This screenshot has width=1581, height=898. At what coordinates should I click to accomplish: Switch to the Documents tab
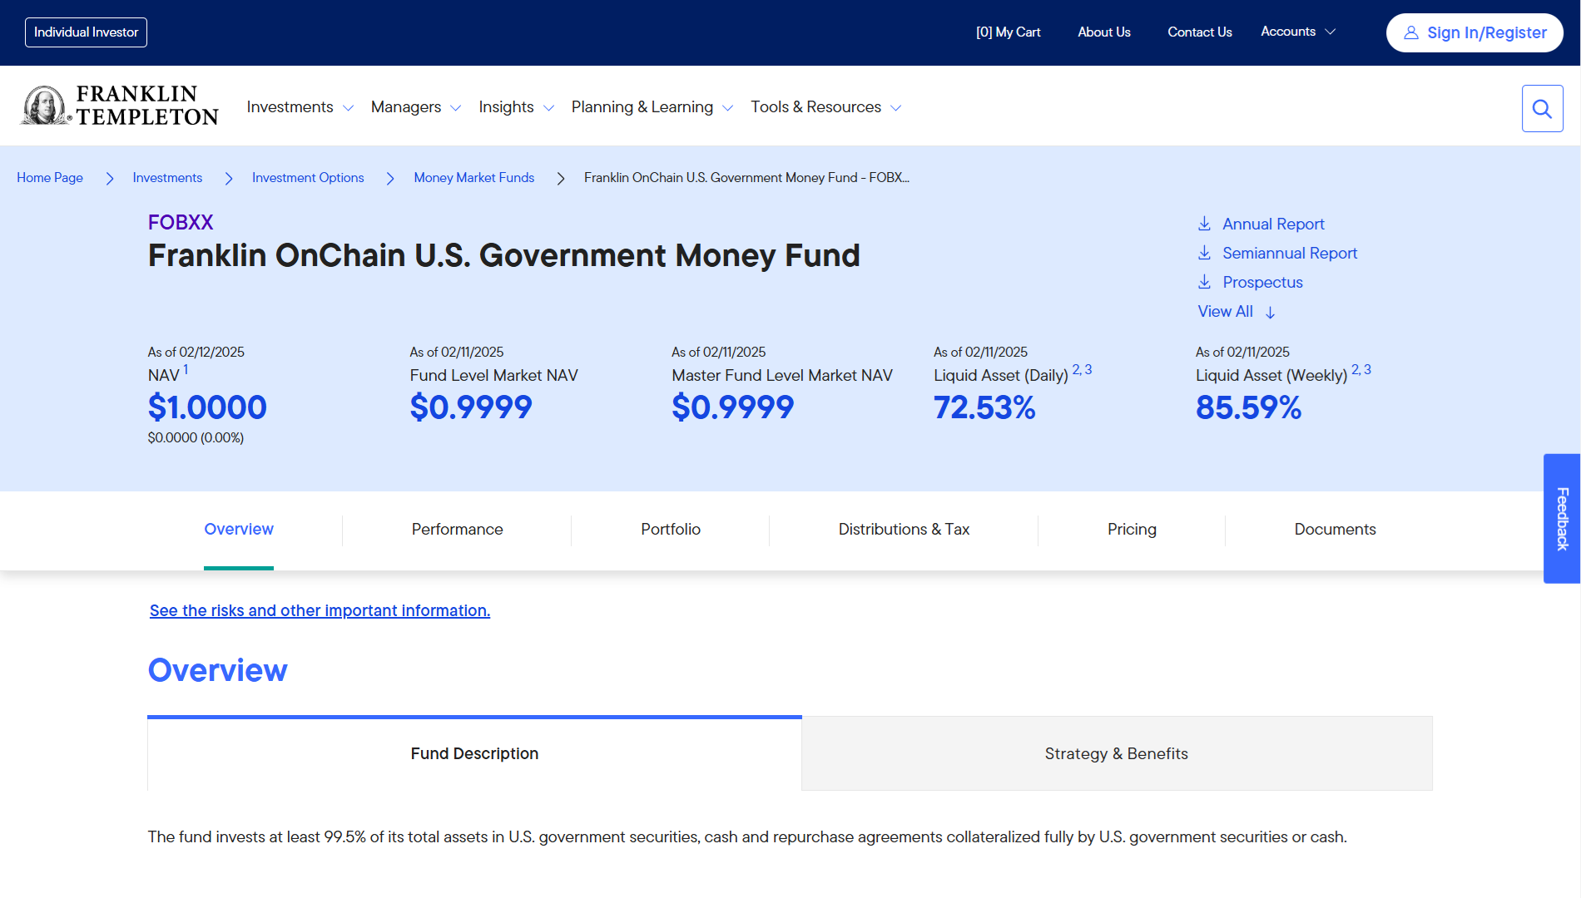1335,530
